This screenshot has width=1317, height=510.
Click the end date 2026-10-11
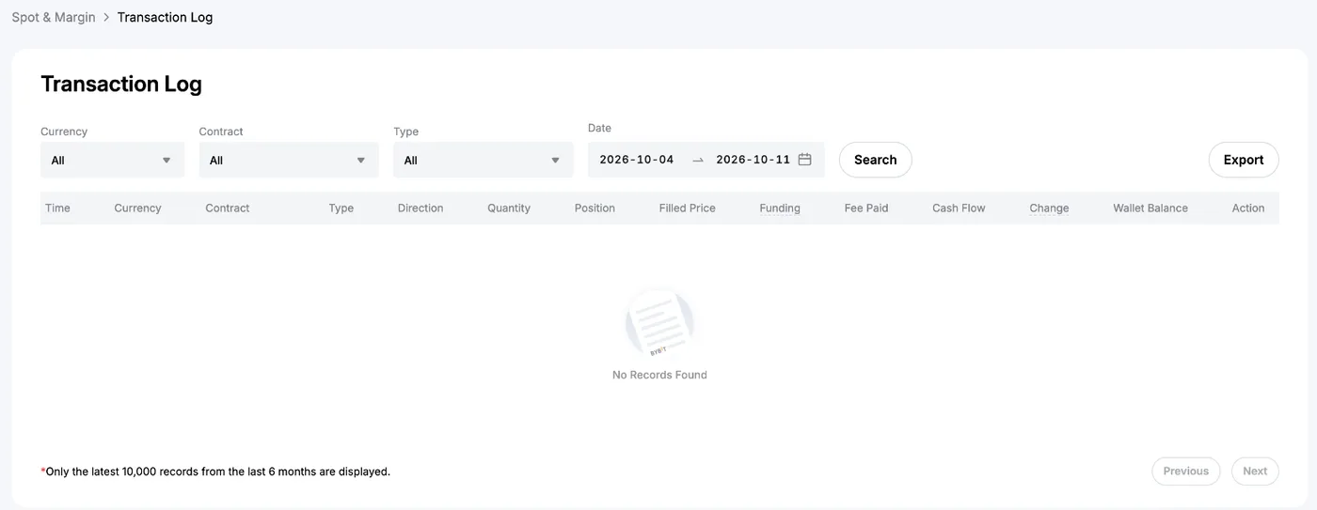tap(753, 160)
